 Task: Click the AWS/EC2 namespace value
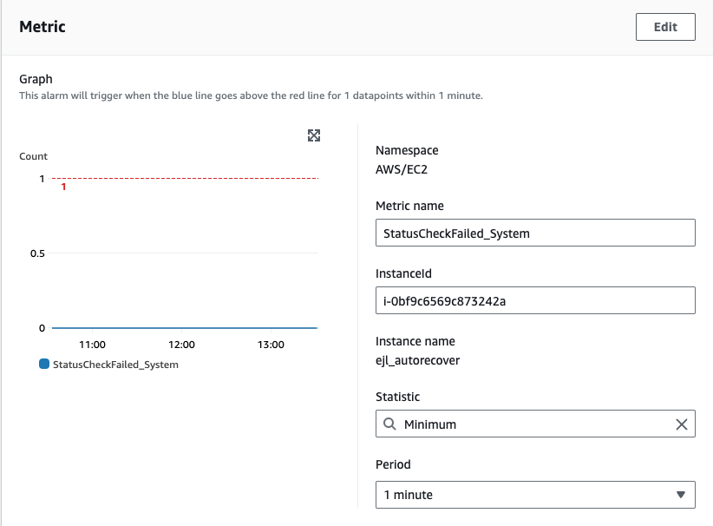point(401,169)
